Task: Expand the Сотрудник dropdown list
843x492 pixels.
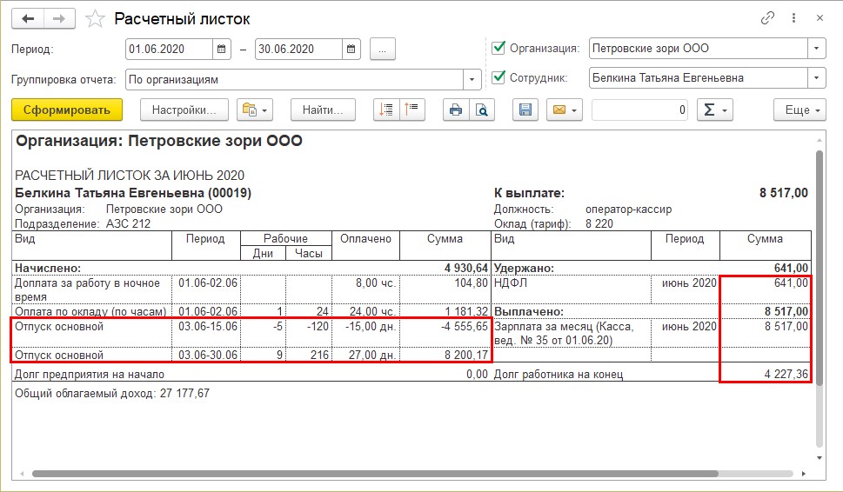Action: (816, 78)
